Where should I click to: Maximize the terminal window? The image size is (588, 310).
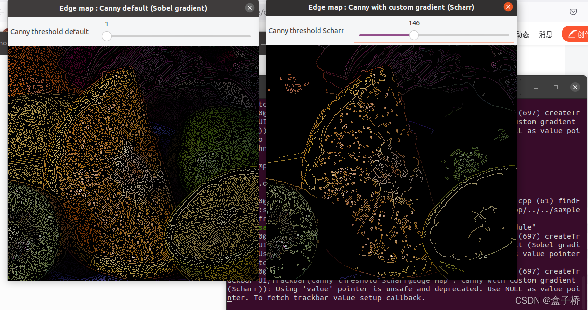click(x=556, y=87)
